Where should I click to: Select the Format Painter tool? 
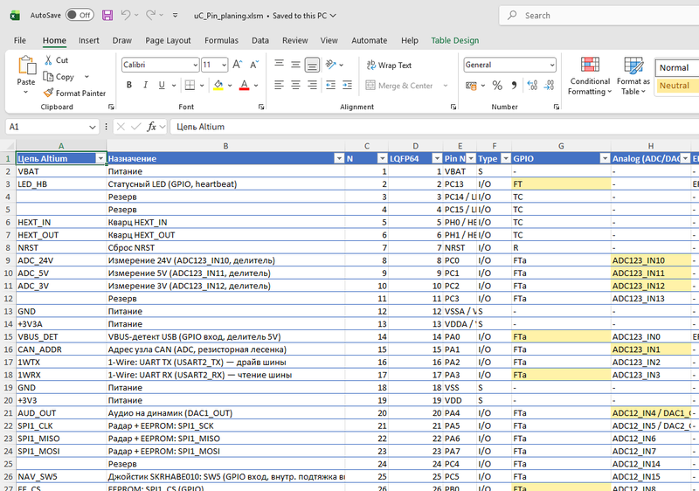coord(75,93)
